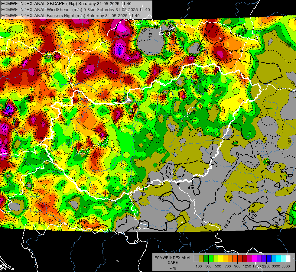296x272 pixels.
Task: Select the bright green legend swatch
Action: pos(211,259)
